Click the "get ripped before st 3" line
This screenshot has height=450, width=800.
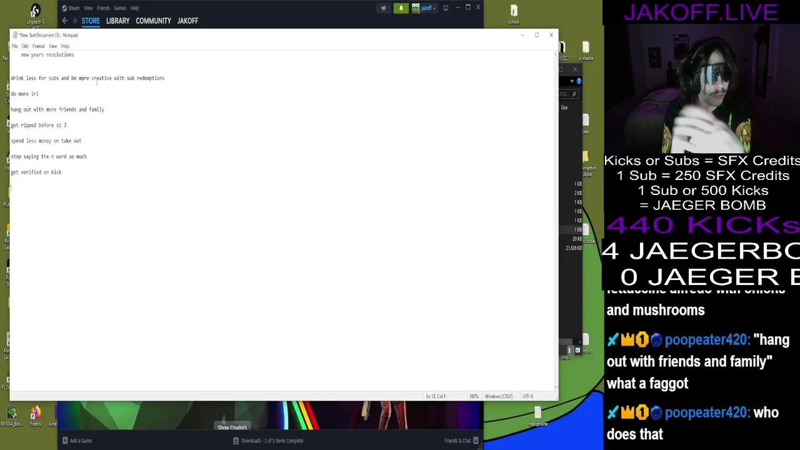click(x=38, y=125)
